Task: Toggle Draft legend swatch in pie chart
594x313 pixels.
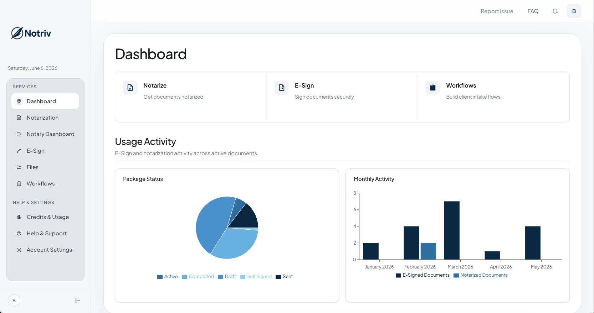Action: pos(220,277)
